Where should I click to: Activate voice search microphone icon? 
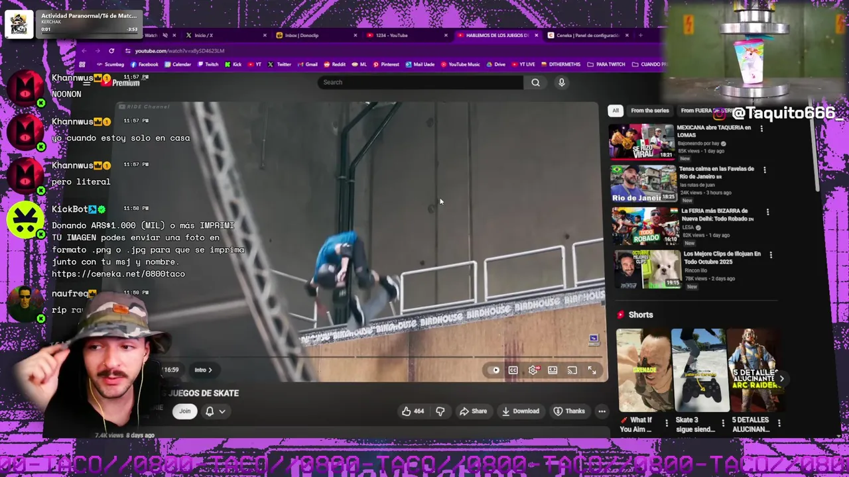click(561, 82)
